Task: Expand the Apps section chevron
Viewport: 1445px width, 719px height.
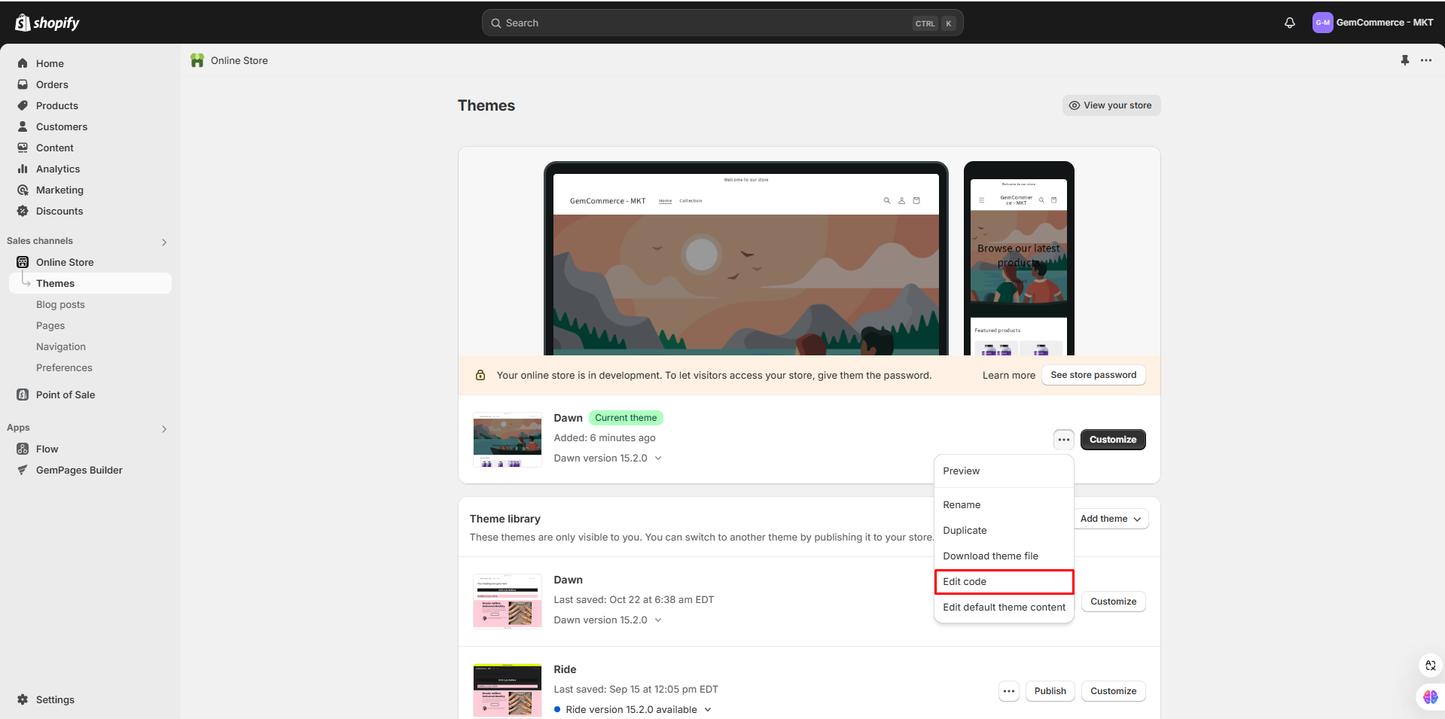Action: [x=164, y=428]
